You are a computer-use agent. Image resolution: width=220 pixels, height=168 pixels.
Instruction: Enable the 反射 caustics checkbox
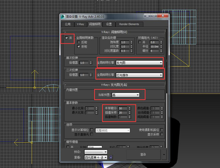(x=79, y=42)
